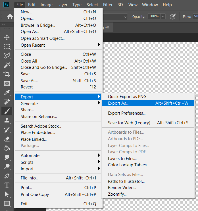Viewport: 198px width, 211px height.
Task: Open the Help menu
Action: (167, 5)
